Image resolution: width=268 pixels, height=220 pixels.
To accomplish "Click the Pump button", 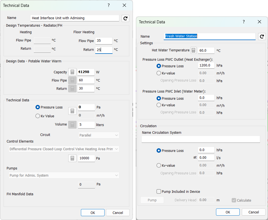I will coord(152,200).
